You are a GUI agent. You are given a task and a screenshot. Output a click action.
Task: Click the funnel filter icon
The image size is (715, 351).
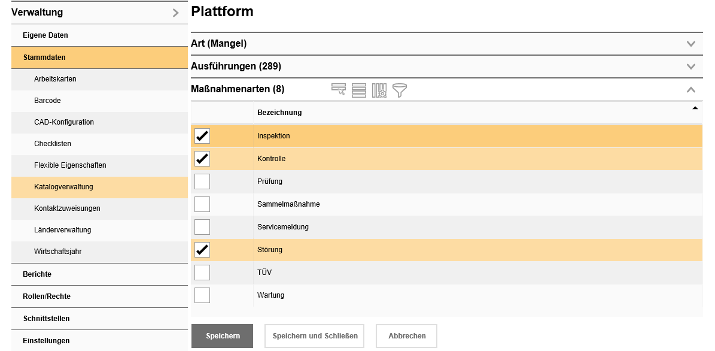pos(400,90)
